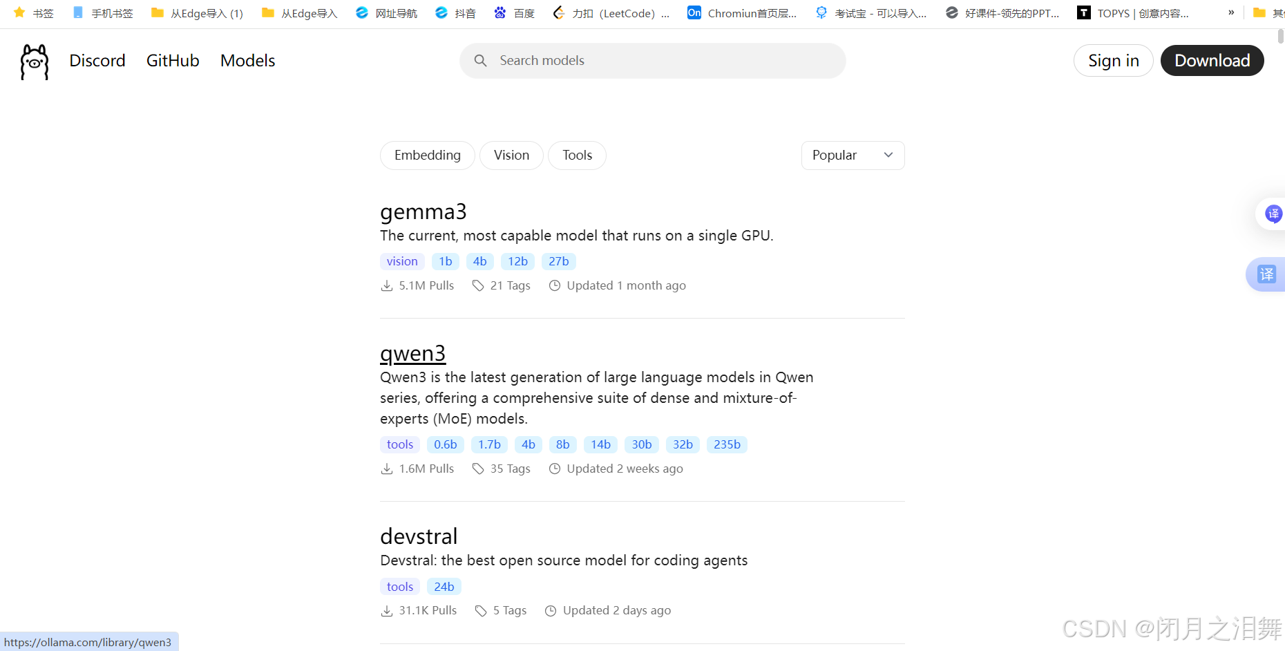This screenshot has width=1285, height=651.
Task: Click devstral 5 Tags text
Action: click(x=510, y=610)
